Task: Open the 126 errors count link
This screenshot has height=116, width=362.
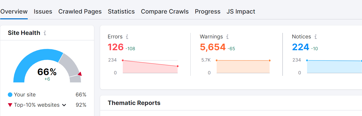Action: (x=116, y=47)
